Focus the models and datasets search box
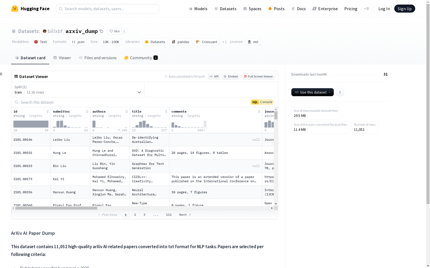The image size is (430, 268). [x=107, y=9]
